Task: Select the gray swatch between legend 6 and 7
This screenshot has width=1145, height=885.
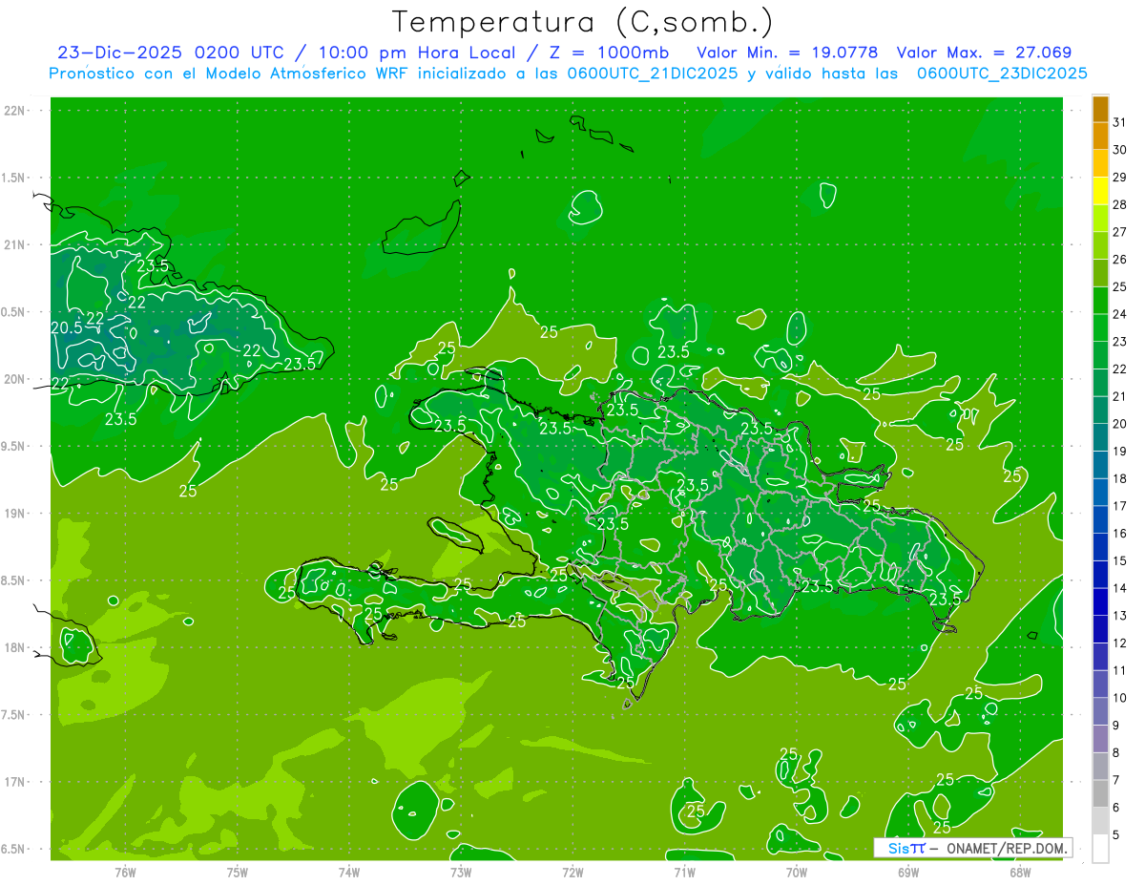Action: (x=1100, y=793)
